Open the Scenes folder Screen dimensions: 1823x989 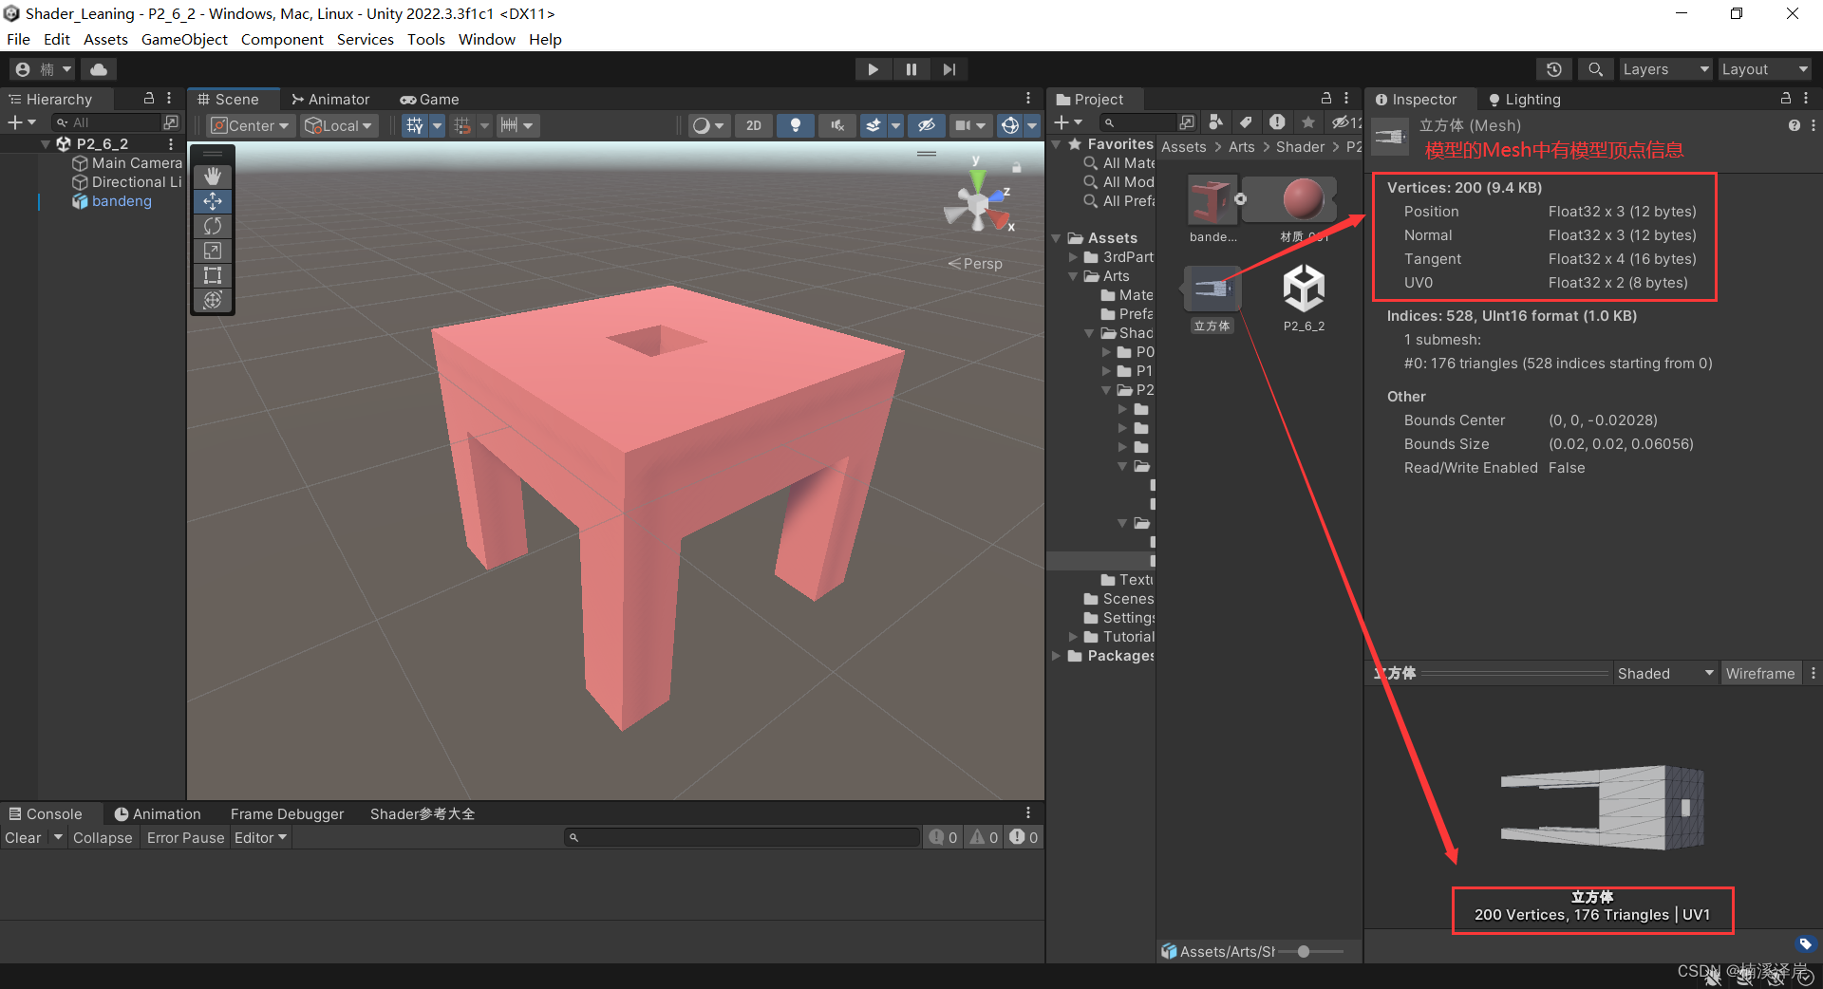click(1118, 599)
